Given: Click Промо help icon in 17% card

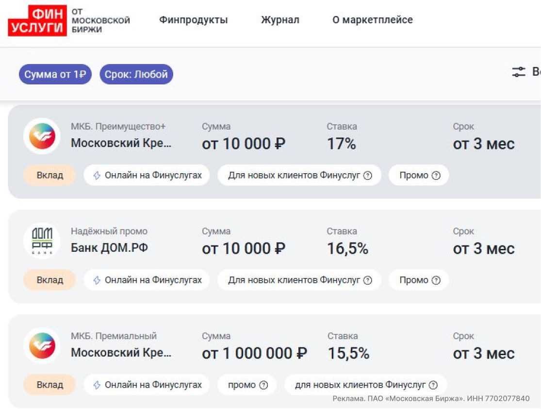Looking at the screenshot, I should click(x=436, y=176).
